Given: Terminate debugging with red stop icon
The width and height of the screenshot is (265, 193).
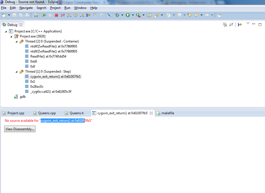Looking at the screenshot, I should coord(56,15).
